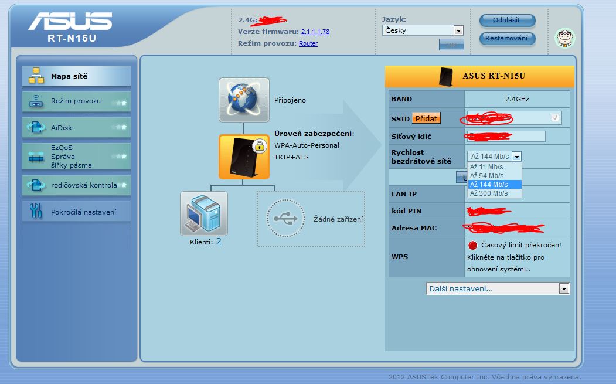Click the USB device icon
Image resolution: width=616 pixels, height=384 pixels.
pos(285,219)
